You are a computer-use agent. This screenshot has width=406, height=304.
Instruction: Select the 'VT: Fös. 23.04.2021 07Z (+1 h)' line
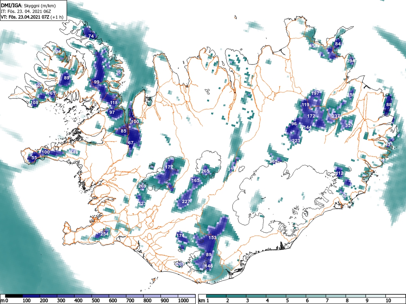tap(32, 17)
